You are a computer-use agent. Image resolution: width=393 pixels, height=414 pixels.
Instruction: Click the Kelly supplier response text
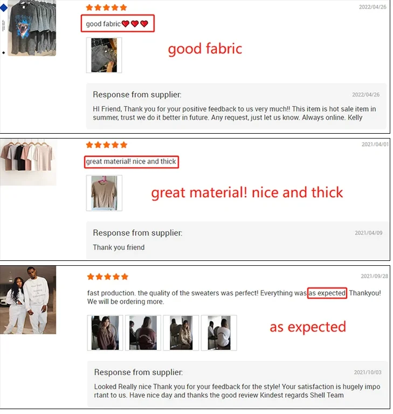click(x=235, y=113)
